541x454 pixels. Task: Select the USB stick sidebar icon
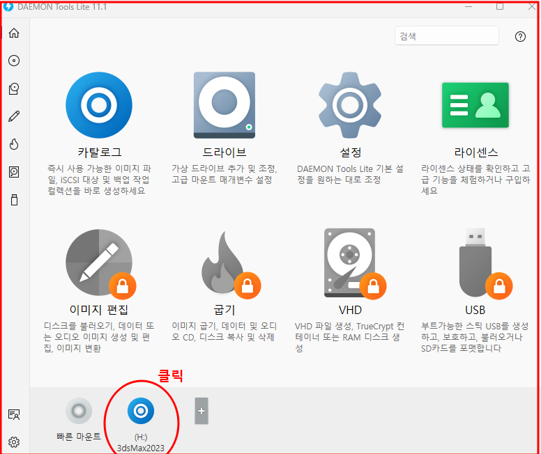(14, 200)
